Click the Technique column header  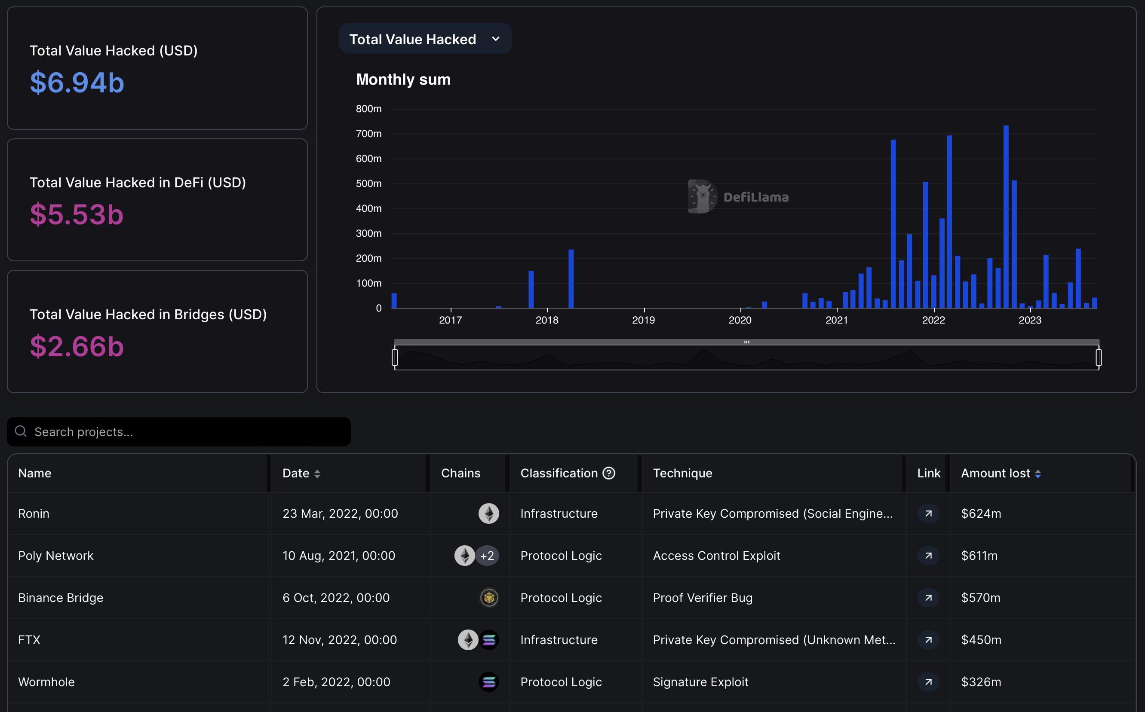tap(682, 473)
